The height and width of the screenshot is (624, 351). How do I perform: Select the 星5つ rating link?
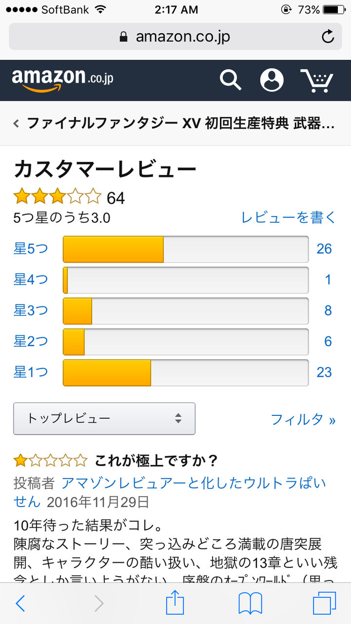[x=31, y=249]
